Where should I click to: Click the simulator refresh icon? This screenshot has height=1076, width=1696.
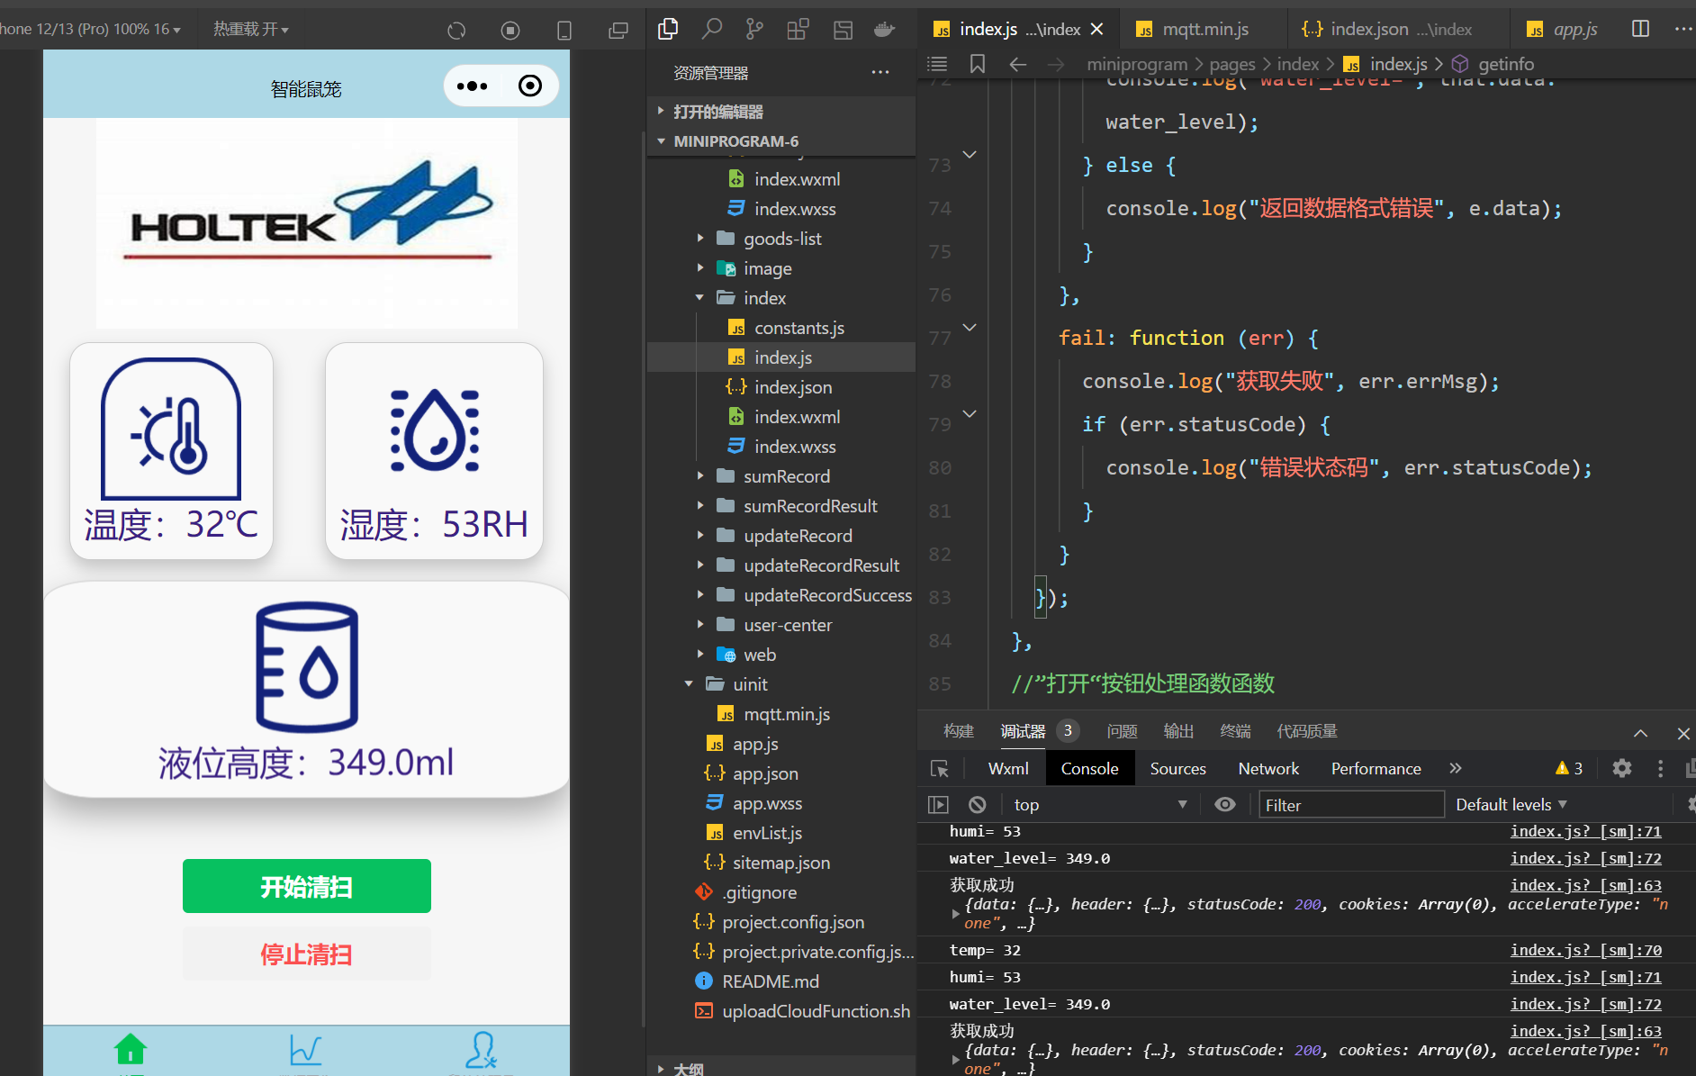click(x=456, y=31)
